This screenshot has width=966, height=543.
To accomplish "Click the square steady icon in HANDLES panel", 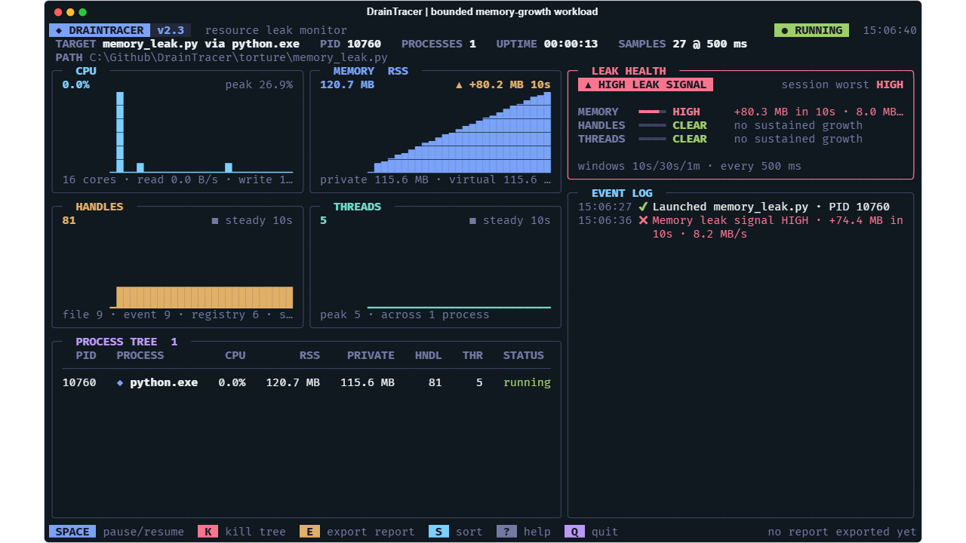I will pyautogui.click(x=215, y=220).
